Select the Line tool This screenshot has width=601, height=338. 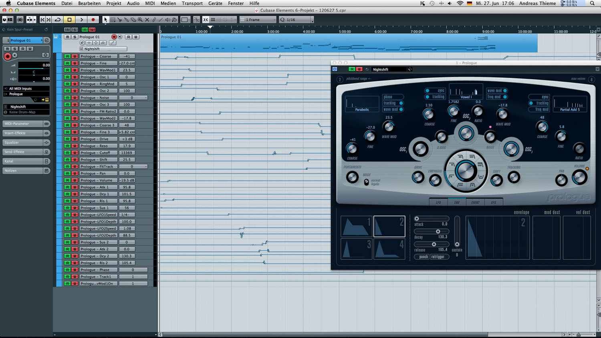click(x=161, y=20)
